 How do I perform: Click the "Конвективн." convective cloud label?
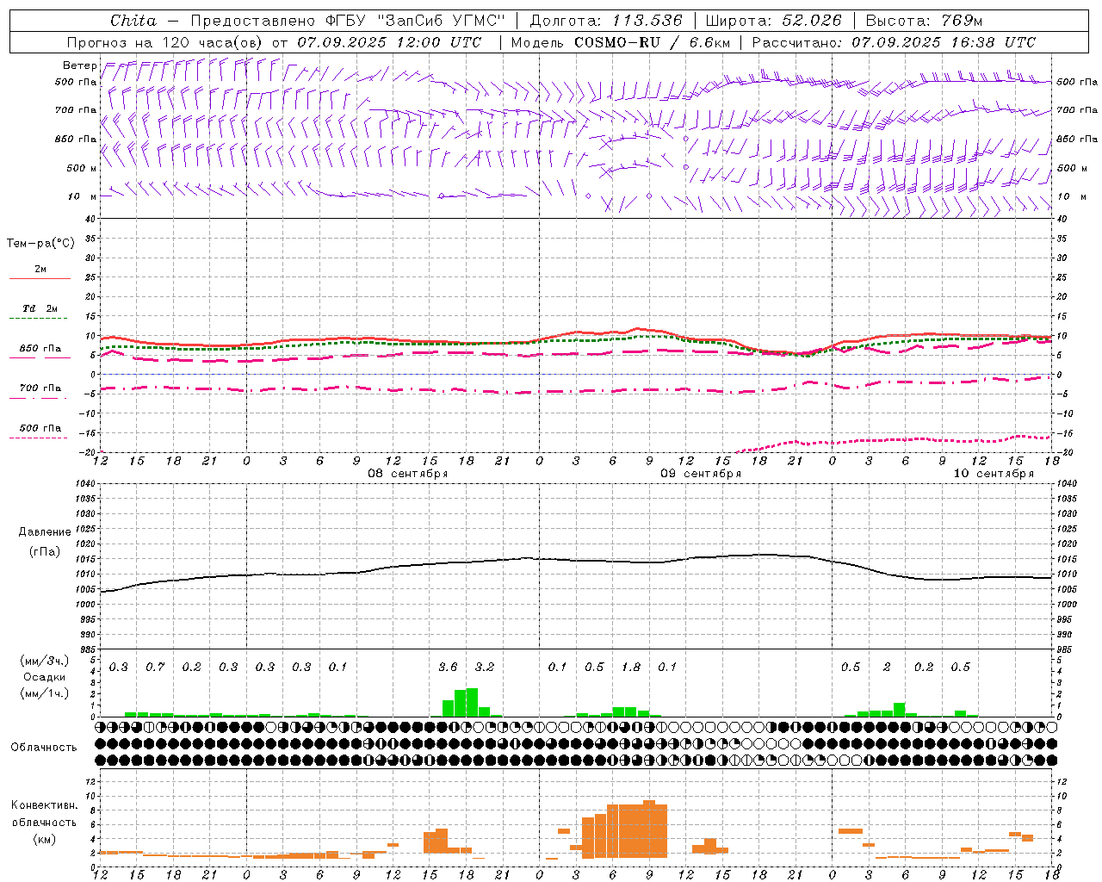click(x=44, y=805)
